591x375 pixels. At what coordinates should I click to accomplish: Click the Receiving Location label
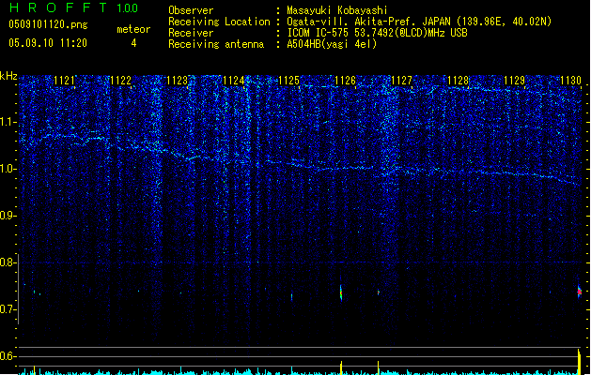[x=219, y=22]
